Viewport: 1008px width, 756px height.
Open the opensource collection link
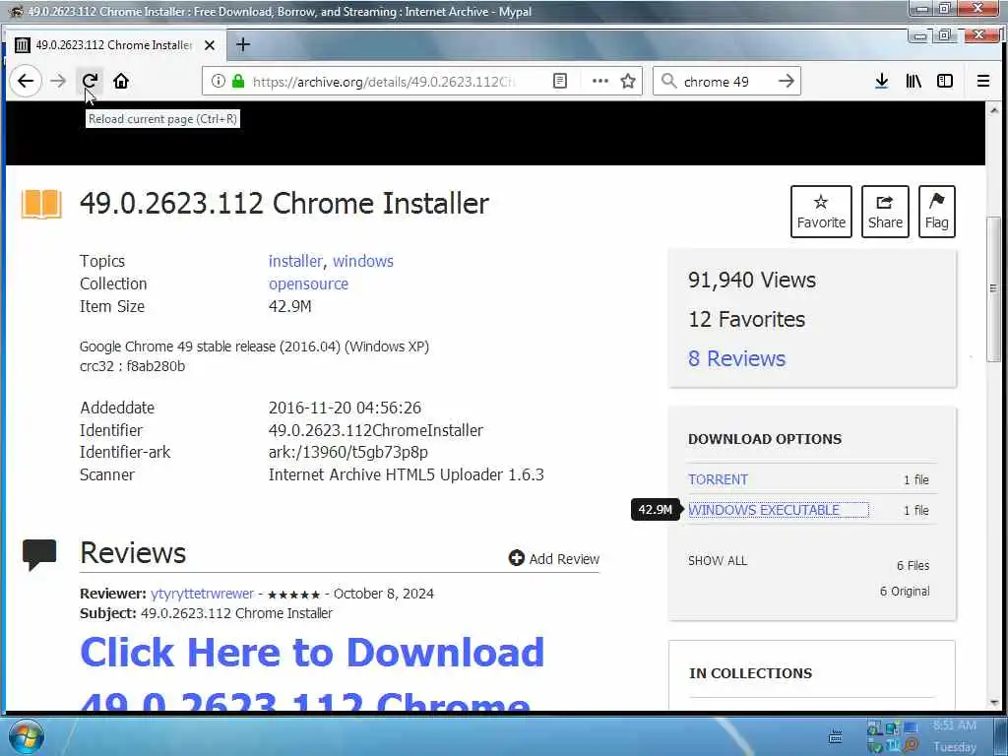click(x=308, y=283)
